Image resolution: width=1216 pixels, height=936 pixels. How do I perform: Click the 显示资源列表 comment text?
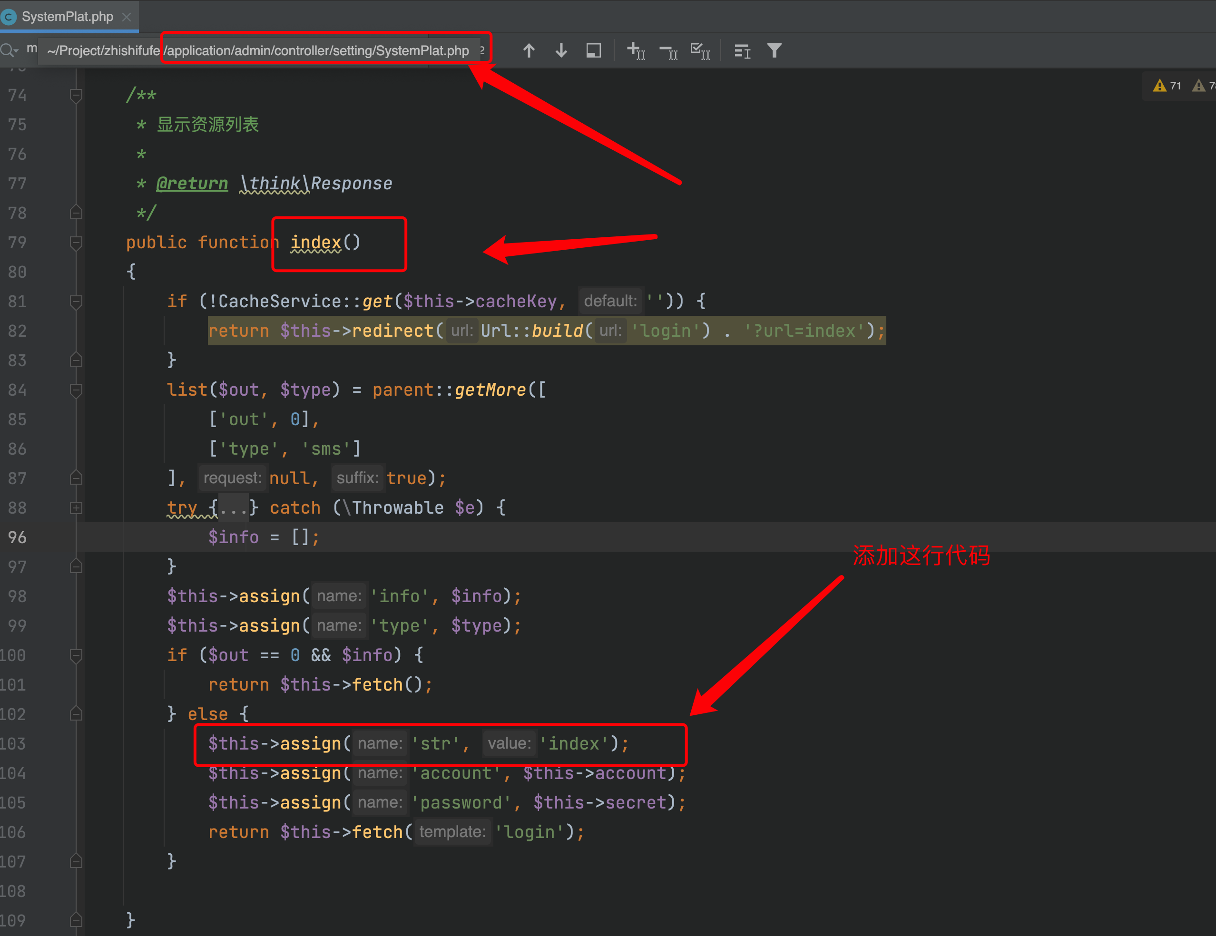pos(208,124)
